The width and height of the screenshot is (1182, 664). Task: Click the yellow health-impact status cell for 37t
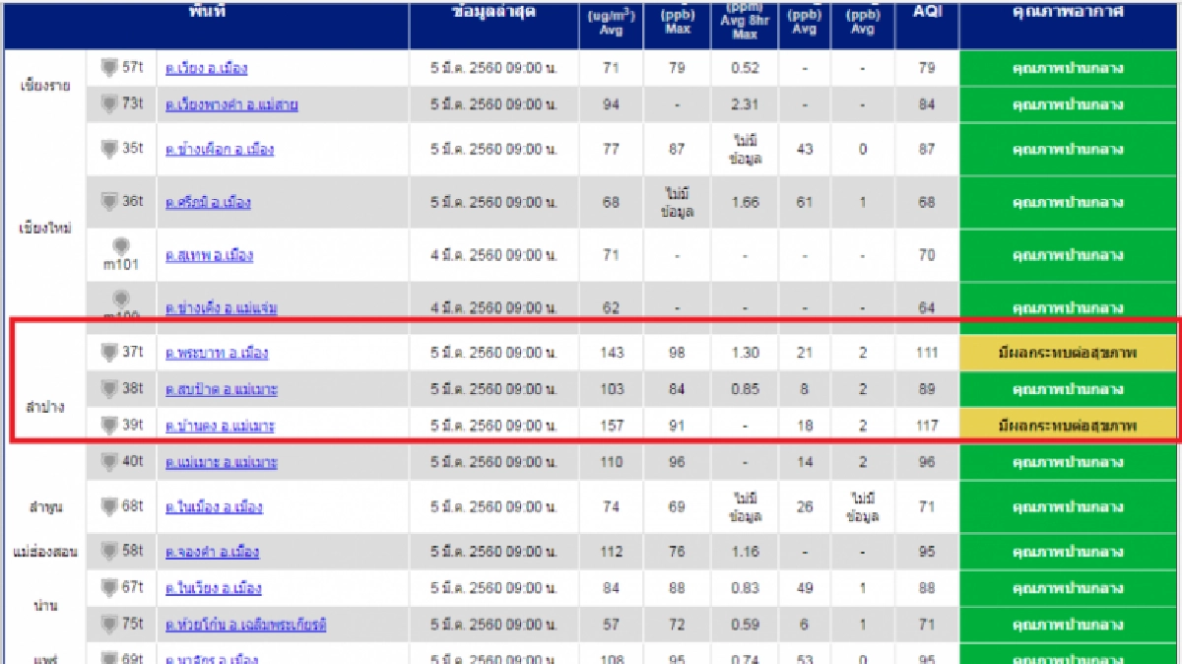tap(1068, 353)
